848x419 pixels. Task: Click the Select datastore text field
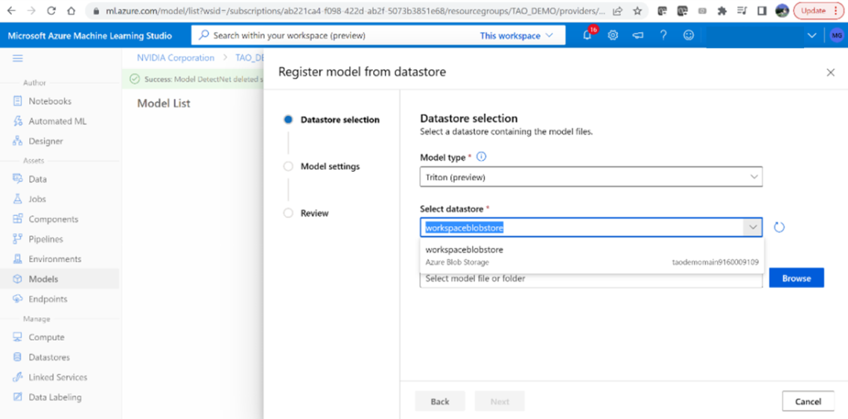[x=583, y=228]
